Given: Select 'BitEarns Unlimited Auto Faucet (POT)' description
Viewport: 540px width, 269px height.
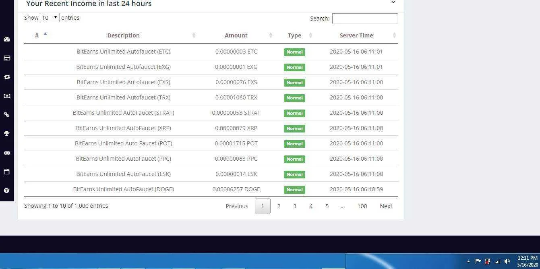Looking at the screenshot, I should 123,143.
